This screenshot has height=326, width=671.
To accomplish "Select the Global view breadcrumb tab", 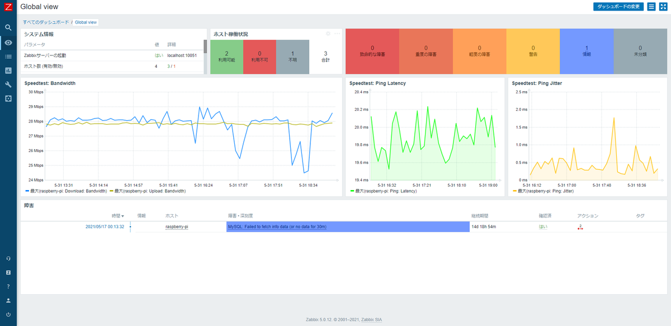I will coord(86,22).
